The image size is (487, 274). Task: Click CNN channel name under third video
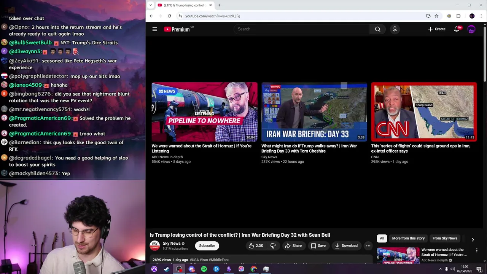click(x=375, y=157)
